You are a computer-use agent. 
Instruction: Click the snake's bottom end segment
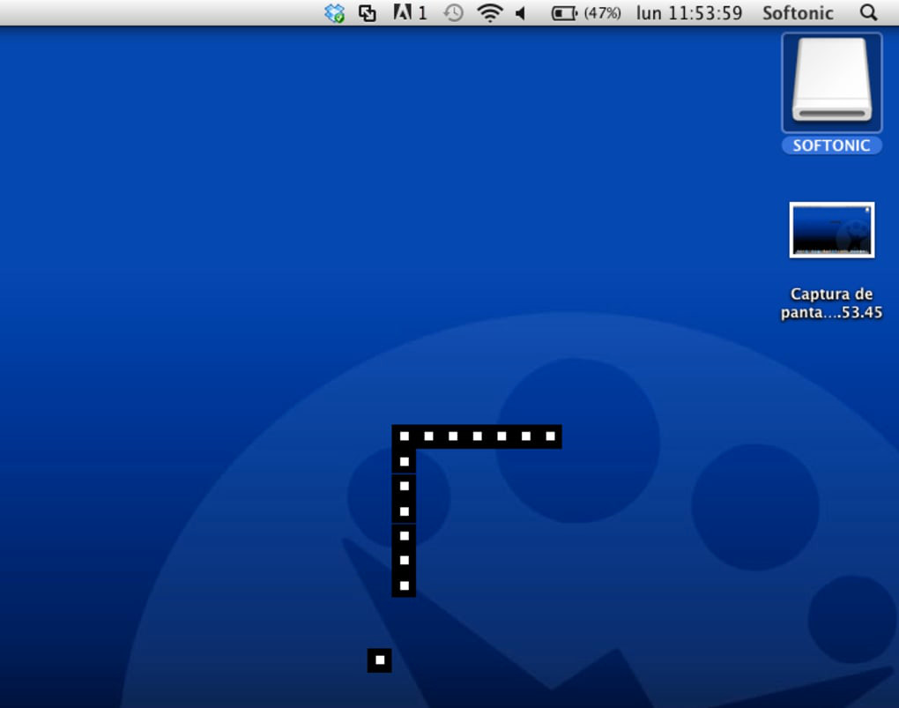pos(405,585)
